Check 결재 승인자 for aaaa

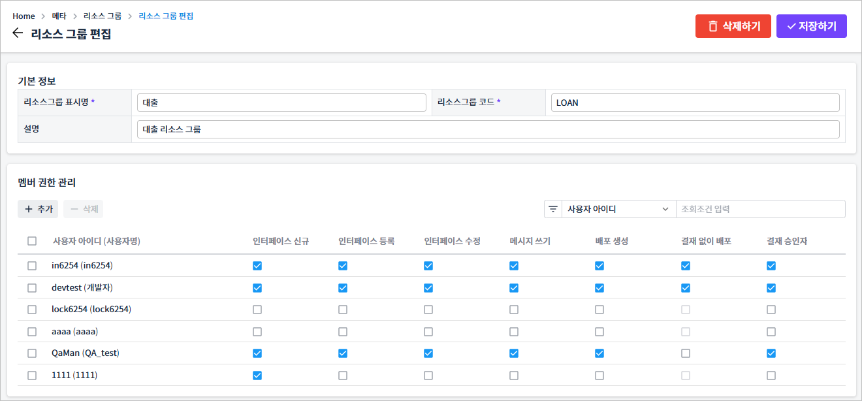point(771,332)
